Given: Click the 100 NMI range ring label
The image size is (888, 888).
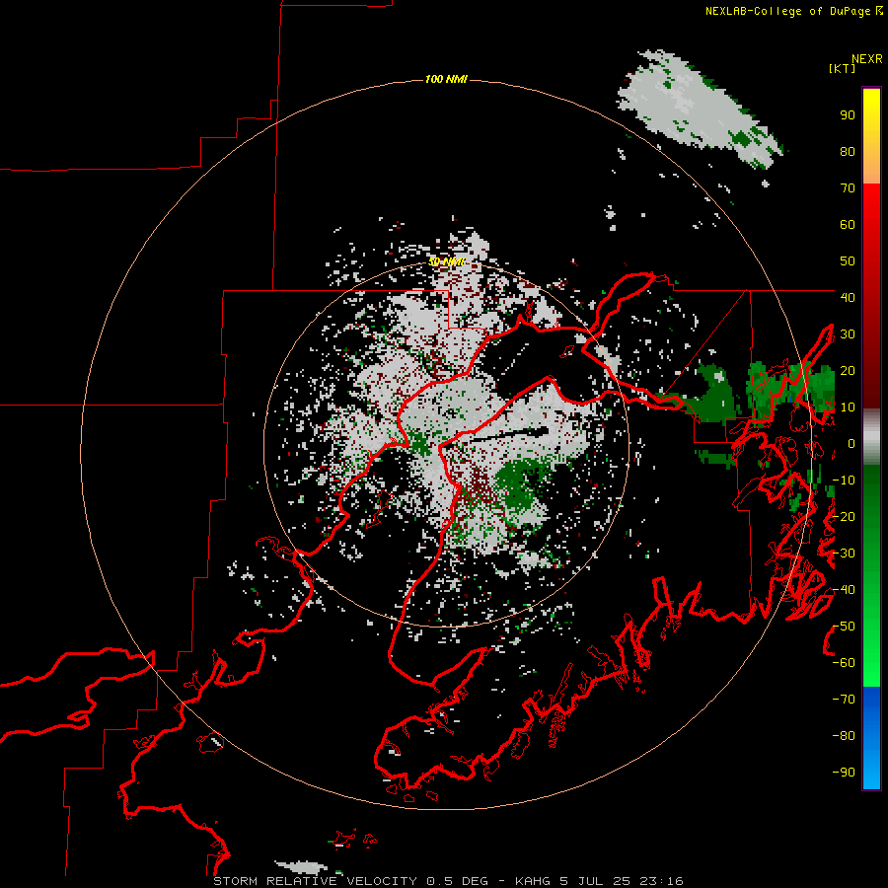Looking at the screenshot, I should click(446, 79).
